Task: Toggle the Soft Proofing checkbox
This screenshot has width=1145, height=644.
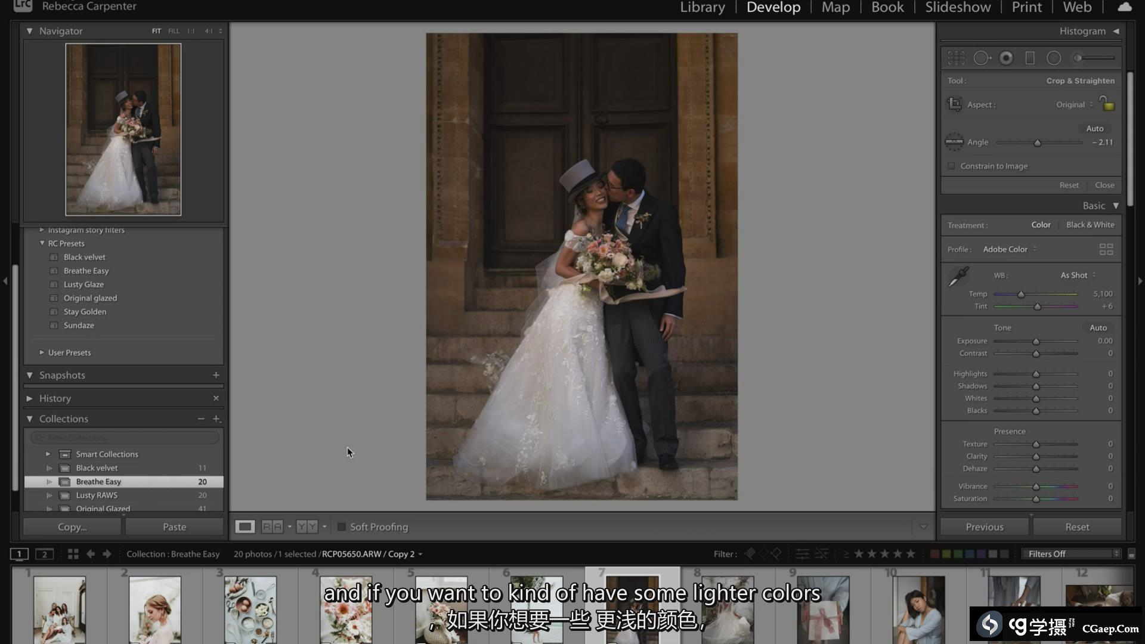Action: [342, 527]
